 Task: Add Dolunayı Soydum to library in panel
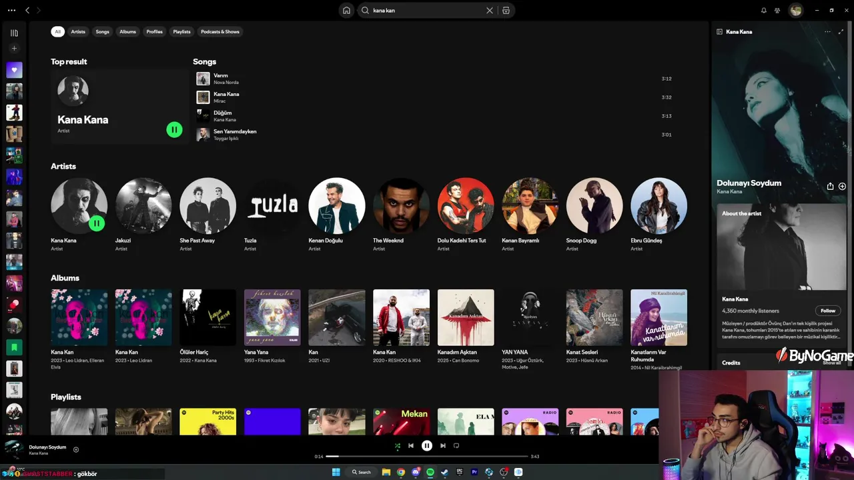coord(842,187)
